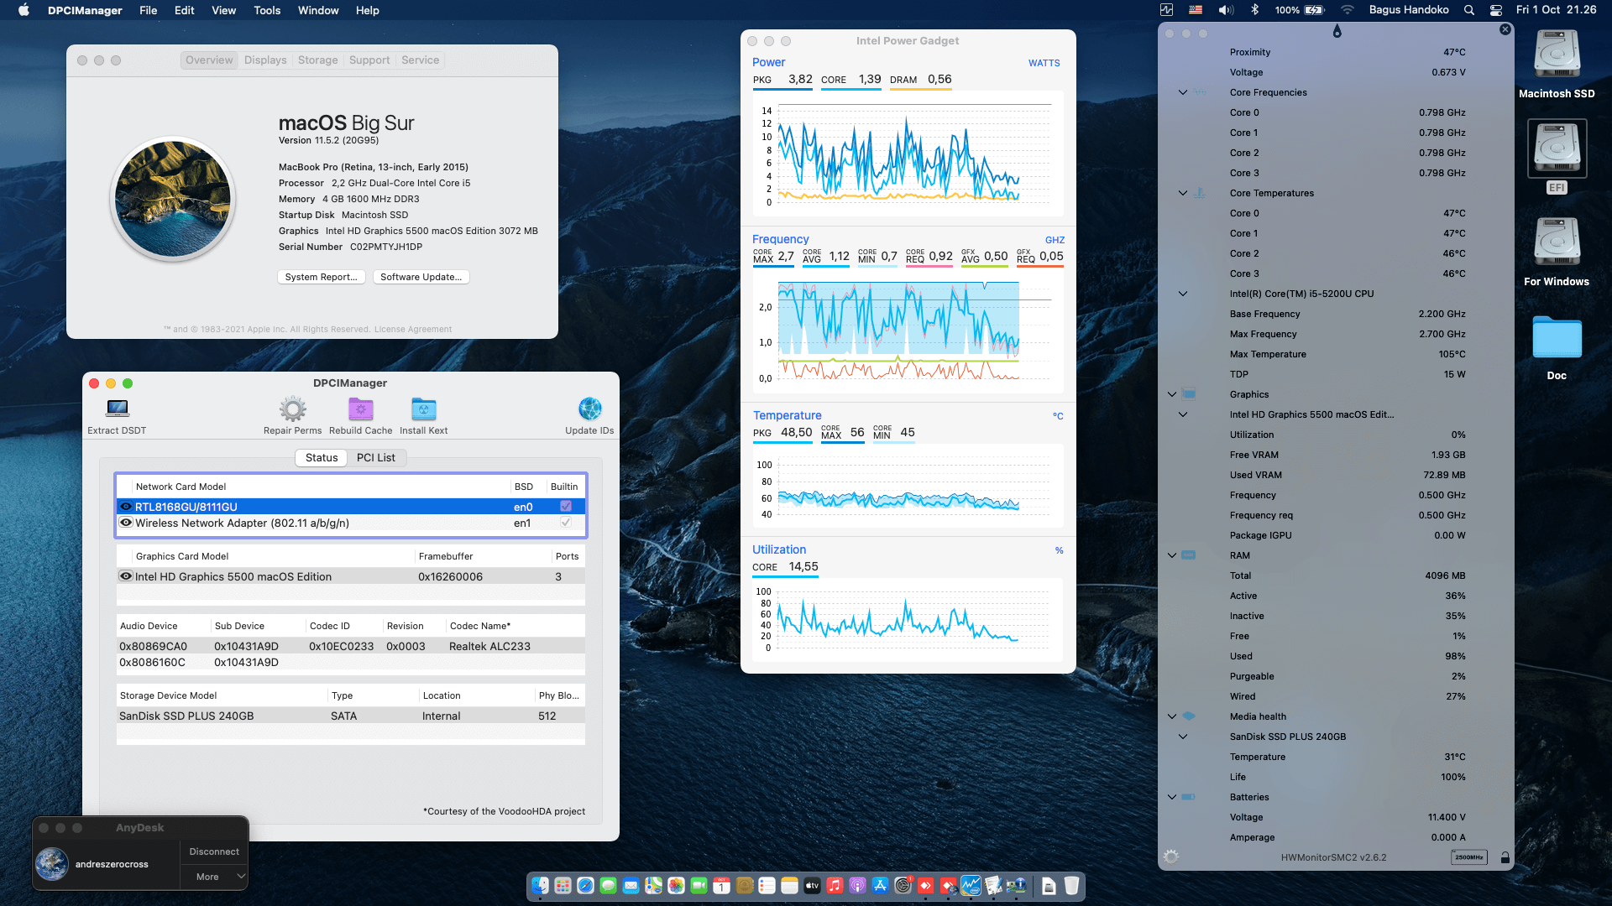Open Photos from the Dock
This screenshot has height=906, width=1612.
coord(676,885)
